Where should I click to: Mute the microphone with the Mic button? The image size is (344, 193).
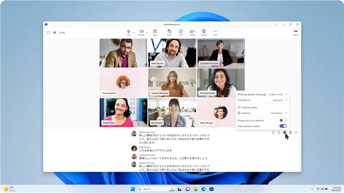(129, 33)
